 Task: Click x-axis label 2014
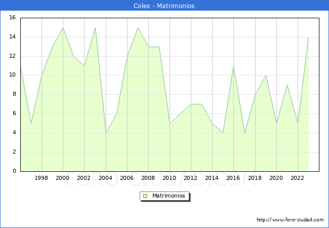pyautogui.click(x=212, y=178)
